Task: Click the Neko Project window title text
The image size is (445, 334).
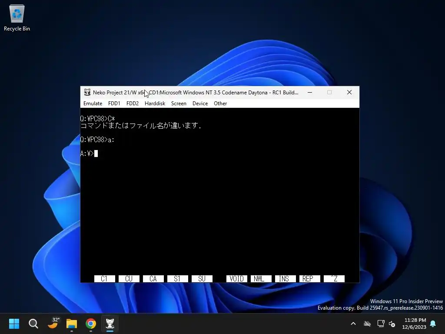Action: coord(196,92)
